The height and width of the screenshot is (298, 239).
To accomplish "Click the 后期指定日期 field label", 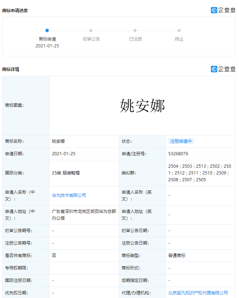I will click(x=135, y=281).
